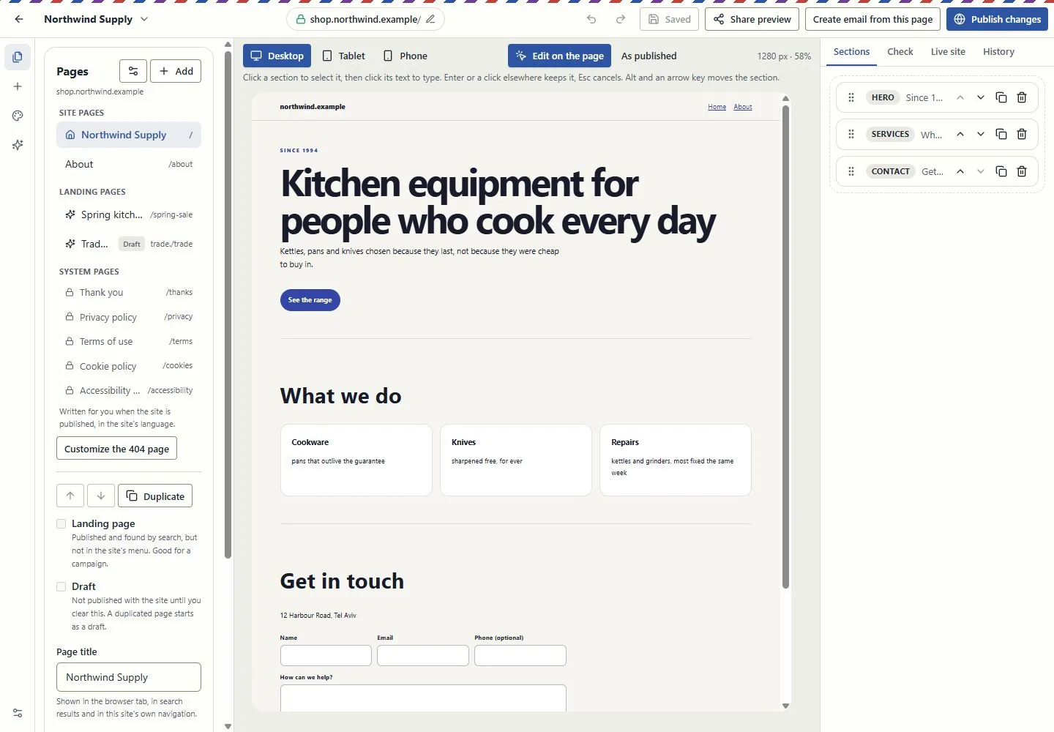
Task: Duplicate the HERO section
Action: 1001,97
